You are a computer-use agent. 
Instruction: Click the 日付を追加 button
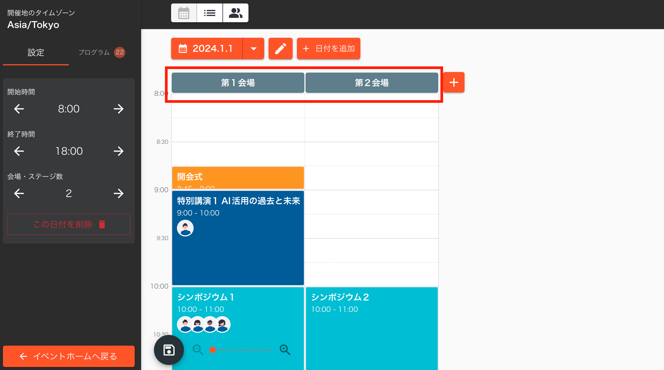click(329, 48)
